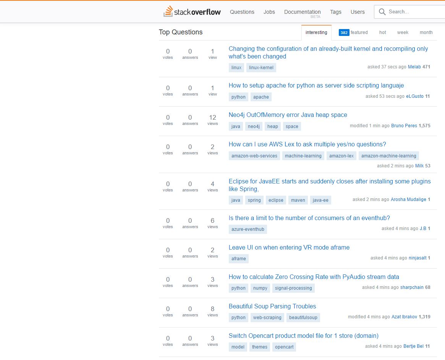Image resolution: width=445 pixels, height=360 pixels.
Task: Focus the Search input field
Action: pos(414,12)
